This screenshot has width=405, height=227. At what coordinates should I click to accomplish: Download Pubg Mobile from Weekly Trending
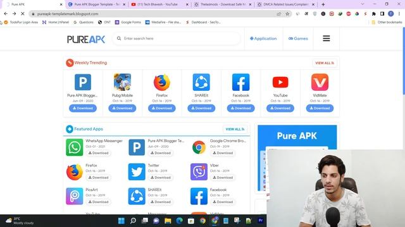pyautogui.click(x=122, y=108)
